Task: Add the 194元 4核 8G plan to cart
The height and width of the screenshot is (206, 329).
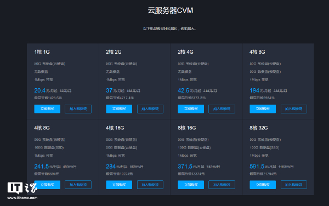Action: pos(294,109)
